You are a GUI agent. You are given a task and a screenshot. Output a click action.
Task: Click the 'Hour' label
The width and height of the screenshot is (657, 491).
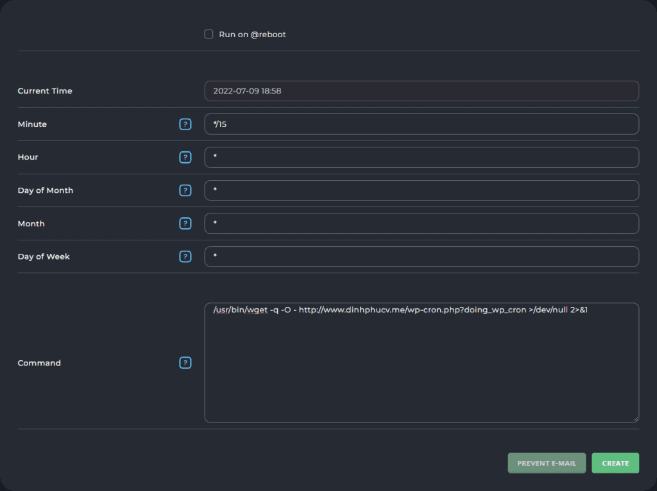click(28, 157)
